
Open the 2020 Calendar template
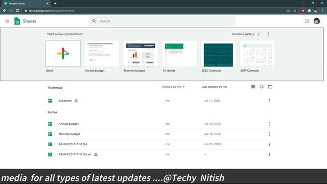218,54
